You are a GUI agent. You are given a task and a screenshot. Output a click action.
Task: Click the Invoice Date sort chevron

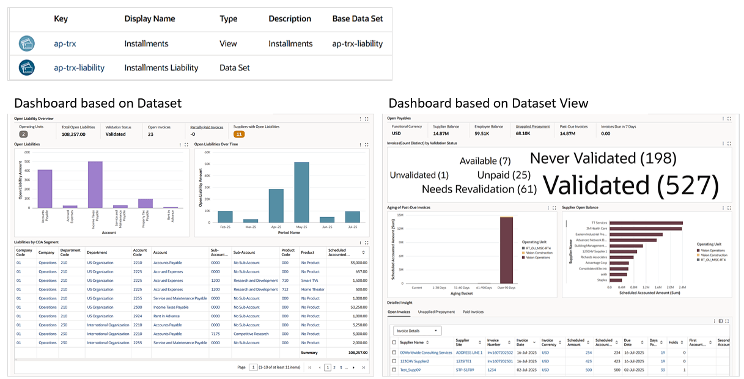pyautogui.click(x=534, y=342)
